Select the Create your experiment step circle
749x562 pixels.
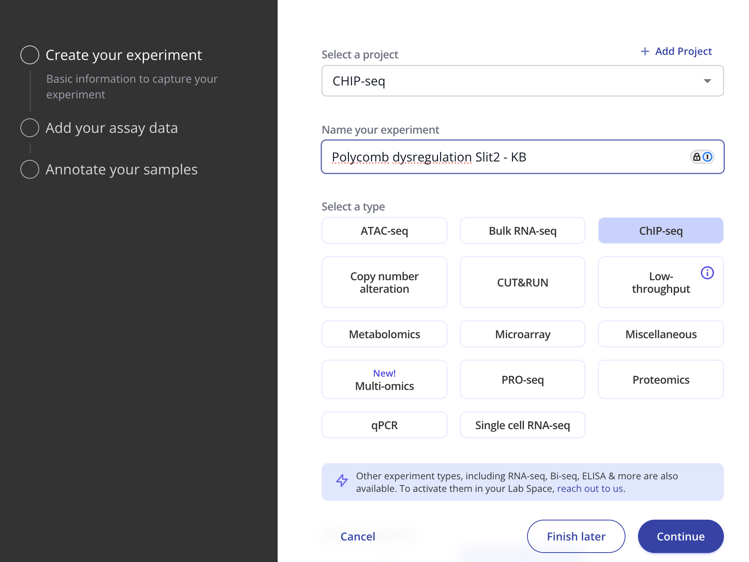coord(30,55)
